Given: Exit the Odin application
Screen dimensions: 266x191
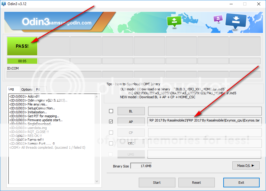Looking at the screenshot, I should click(241, 183).
